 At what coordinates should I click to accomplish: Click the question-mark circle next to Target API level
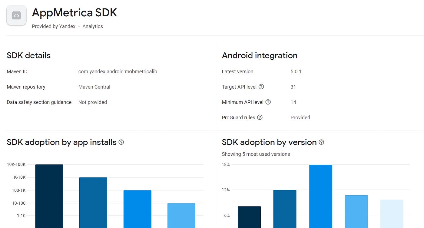(x=261, y=87)
